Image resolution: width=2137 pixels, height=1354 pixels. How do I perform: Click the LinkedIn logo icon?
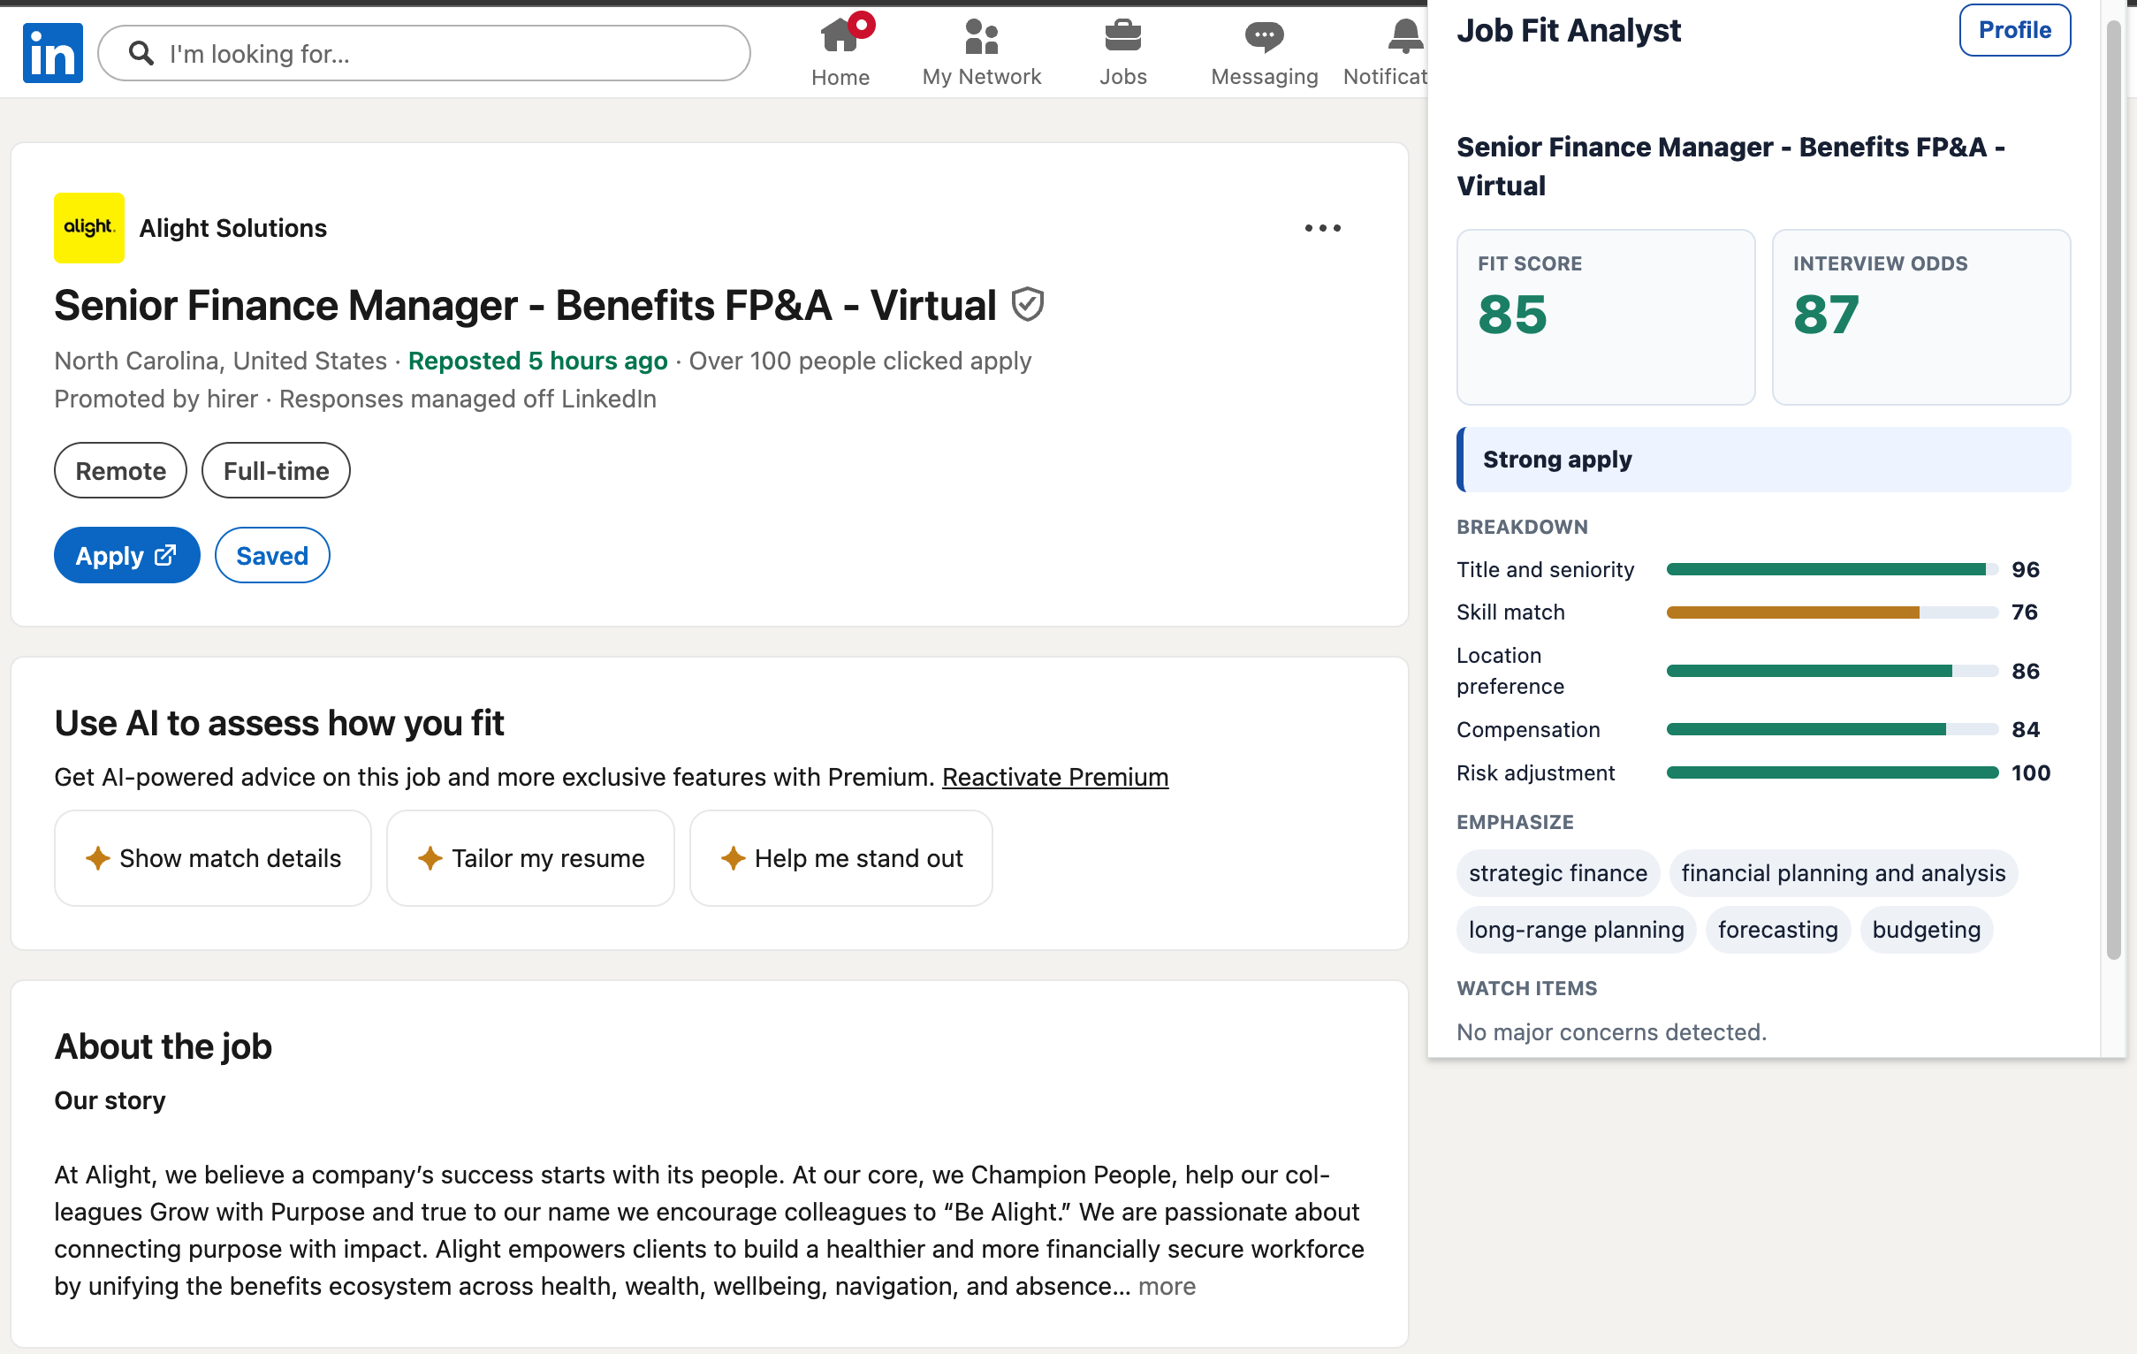click(52, 53)
